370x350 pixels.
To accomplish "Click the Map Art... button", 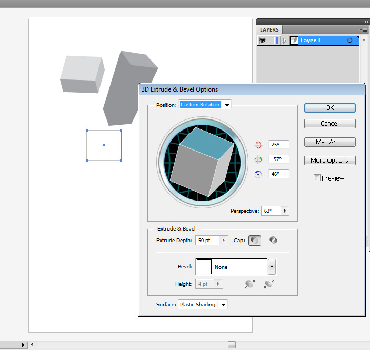I will point(329,142).
